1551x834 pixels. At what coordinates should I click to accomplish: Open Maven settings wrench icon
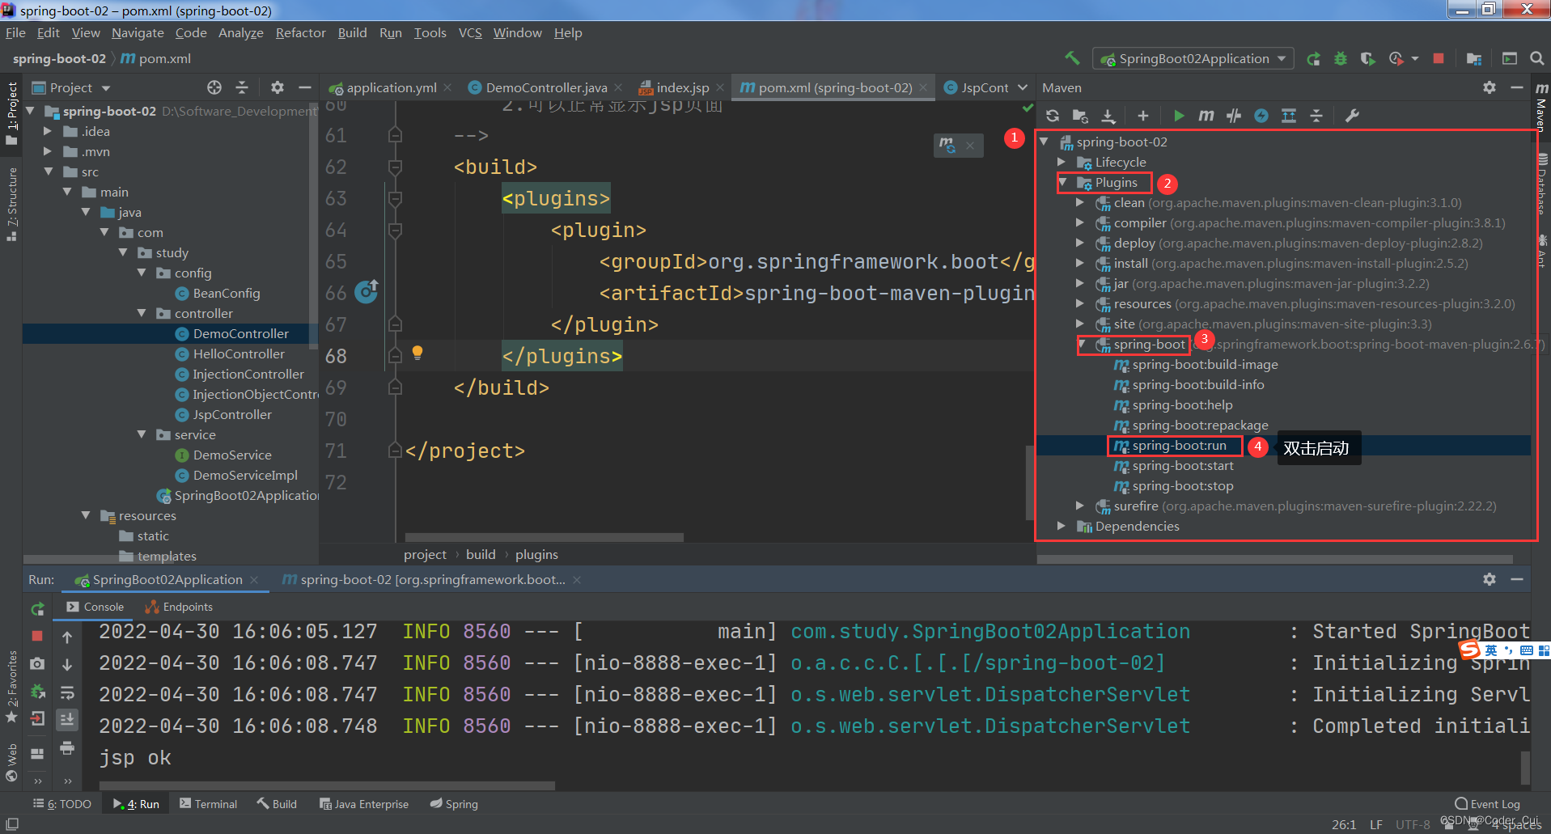pos(1352,116)
